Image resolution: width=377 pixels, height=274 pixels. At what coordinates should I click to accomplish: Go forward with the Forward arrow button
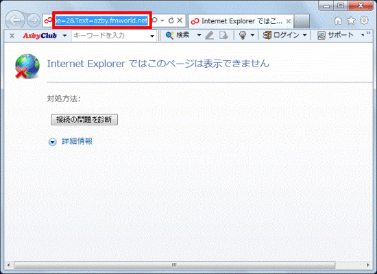pos(34,21)
